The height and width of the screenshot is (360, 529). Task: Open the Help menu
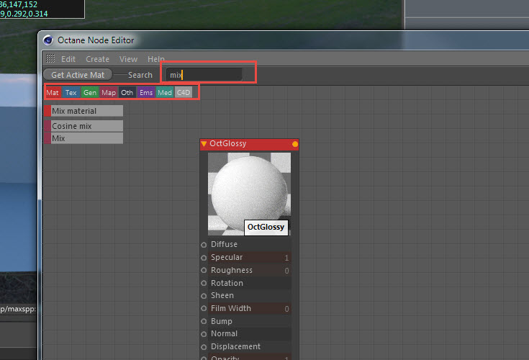(156, 59)
